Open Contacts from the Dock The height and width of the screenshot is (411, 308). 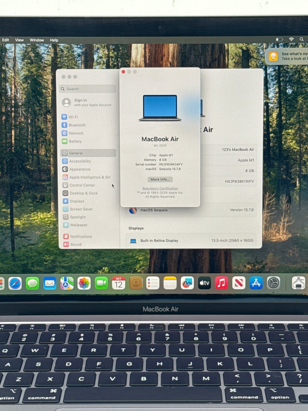point(136,283)
